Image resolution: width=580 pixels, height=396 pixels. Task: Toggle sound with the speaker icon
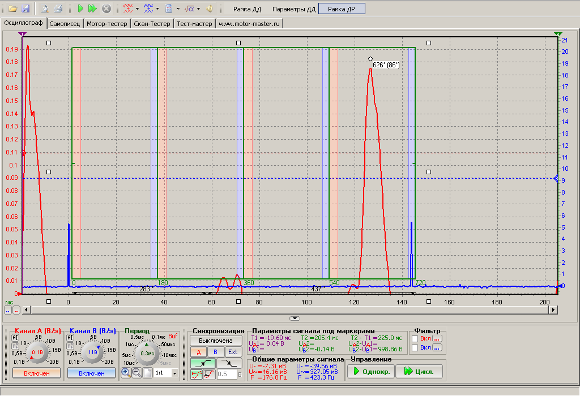(209, 8)
